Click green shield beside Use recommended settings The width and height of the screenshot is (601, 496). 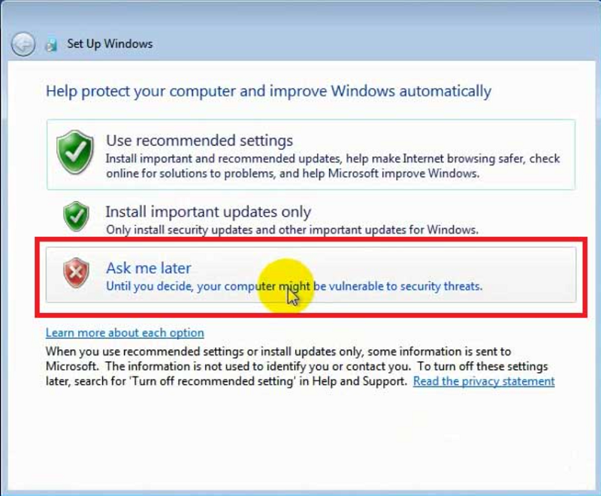click(x=75, y=152)
